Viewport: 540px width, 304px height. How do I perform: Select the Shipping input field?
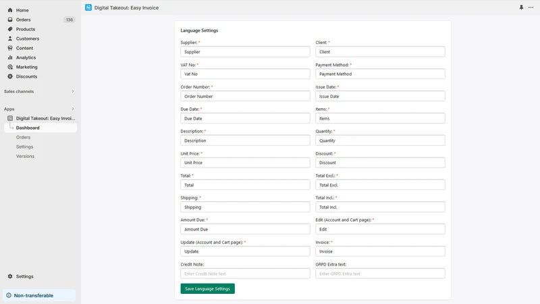click(245, 207)
